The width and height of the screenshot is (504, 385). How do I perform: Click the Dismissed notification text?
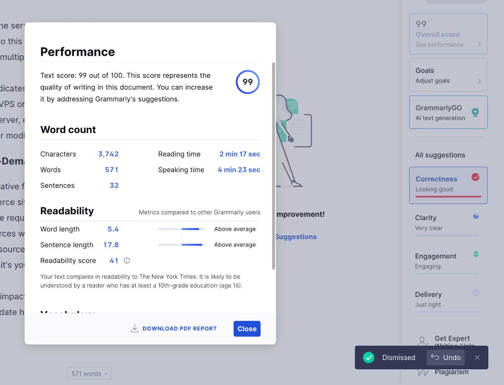click(399, 358)
